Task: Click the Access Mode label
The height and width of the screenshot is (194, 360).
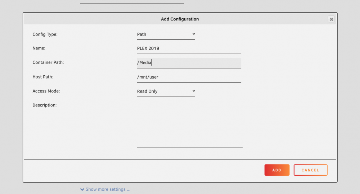Action: coord(46,91)
